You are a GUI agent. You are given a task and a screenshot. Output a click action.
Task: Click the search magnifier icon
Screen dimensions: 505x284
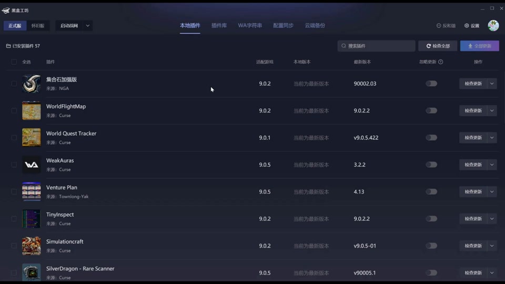click(344, 46)
